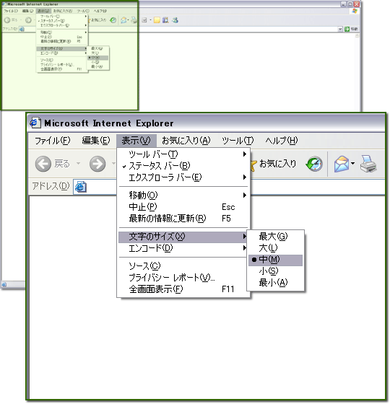Open the dropdown arrow beside the large Back button
Viewport: 390px width, 404px height.
tap(78, 163)
